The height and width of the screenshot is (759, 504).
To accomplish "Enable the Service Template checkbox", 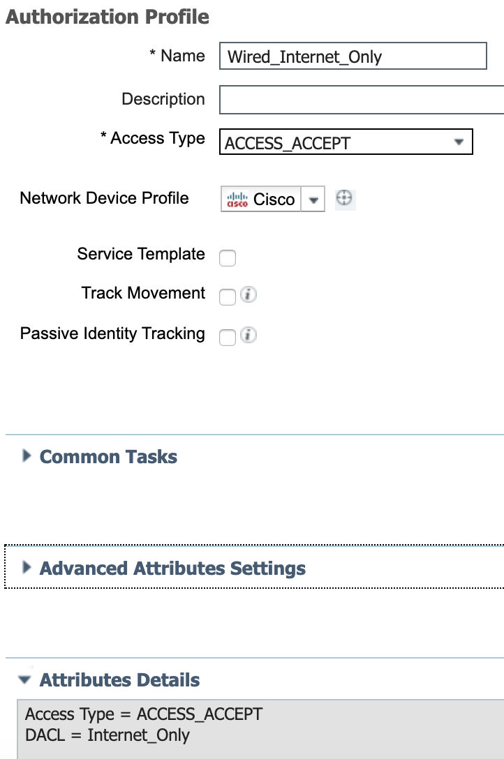I will pyautogui.click(x=228, y=257).
